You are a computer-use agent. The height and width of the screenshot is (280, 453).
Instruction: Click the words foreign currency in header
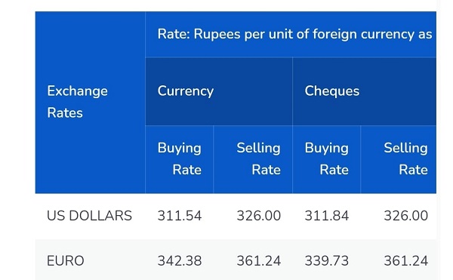362,35
